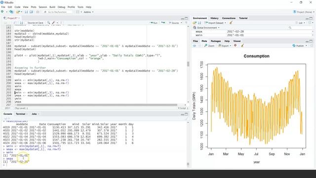Toggle the Source on Save checkbox
The image size is (316, 178).
(26, 23)
